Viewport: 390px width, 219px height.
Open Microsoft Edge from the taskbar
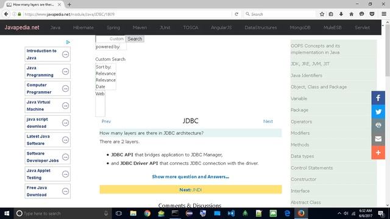pos(287,214)
